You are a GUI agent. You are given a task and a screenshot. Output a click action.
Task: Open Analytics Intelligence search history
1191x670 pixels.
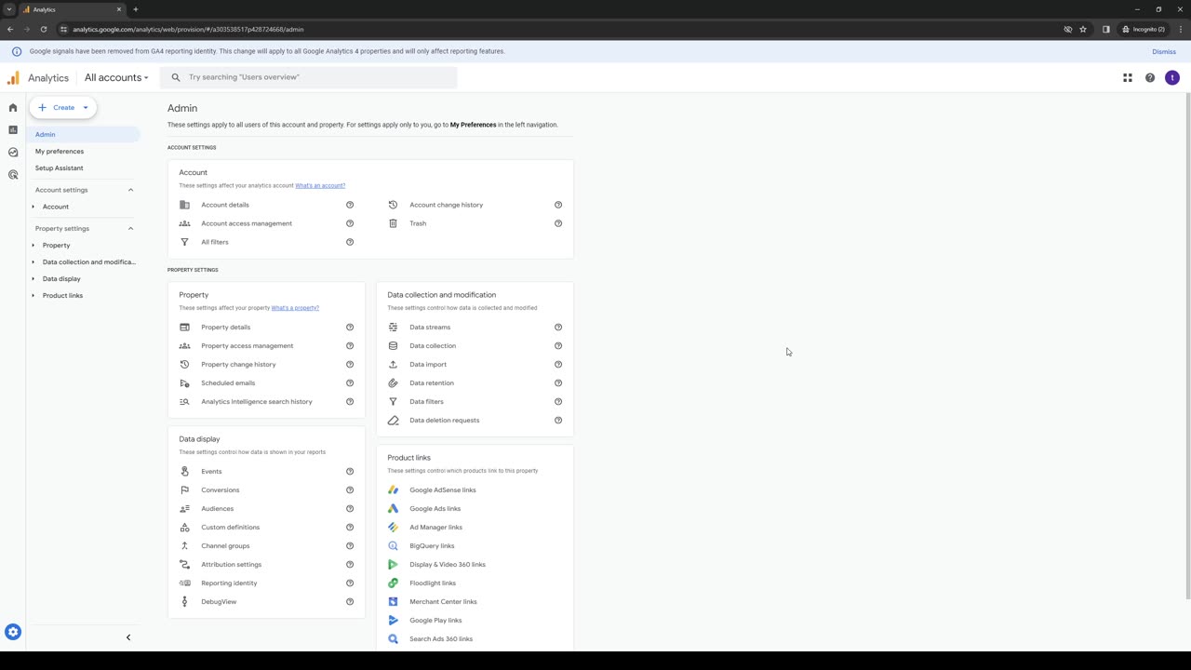(x=257, y=402)
